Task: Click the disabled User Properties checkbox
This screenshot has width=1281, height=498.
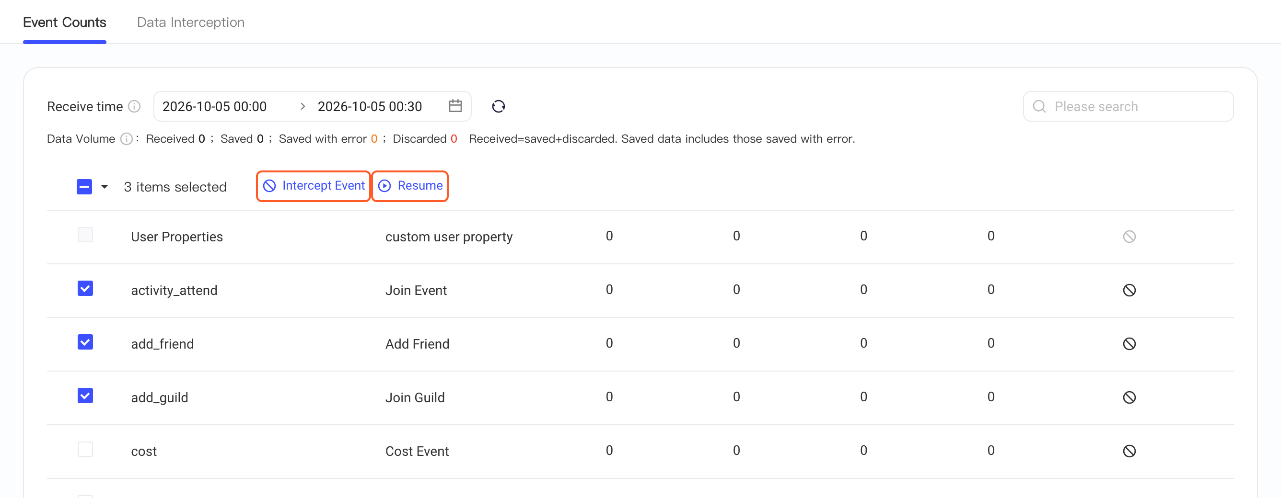Action: (x=85, y=235)
